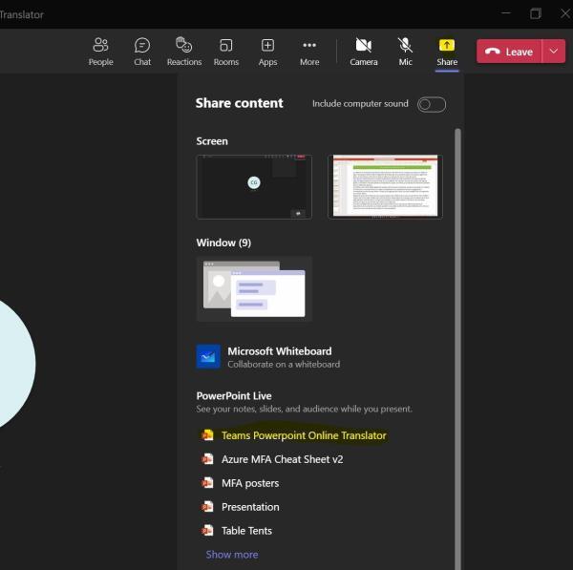This screenshot has width=573, height=570.
Task: Click the Share tray icon
Action: click(x=446, y=52)
